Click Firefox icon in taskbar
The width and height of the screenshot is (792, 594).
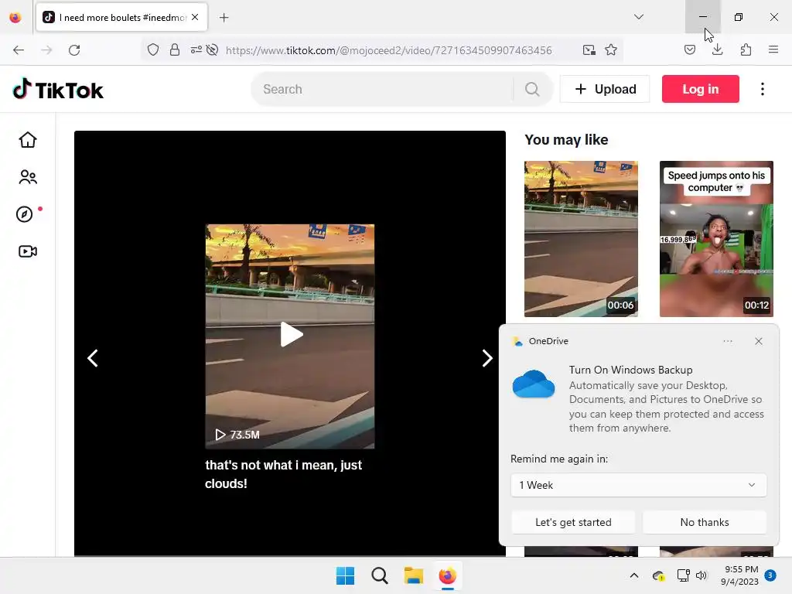[x=448, y=575]
